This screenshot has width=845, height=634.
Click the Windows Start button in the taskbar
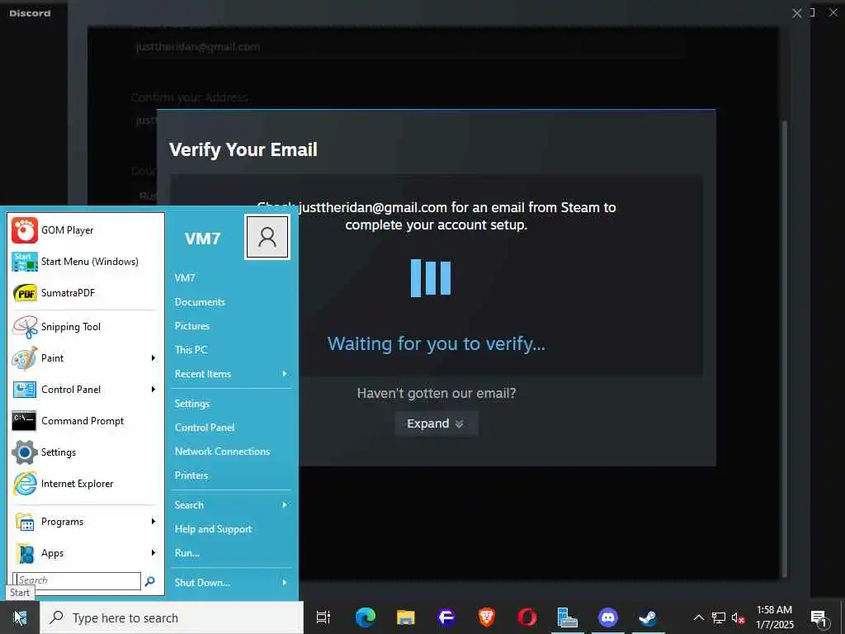[x=20, y=617]
